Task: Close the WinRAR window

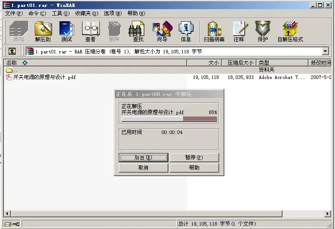Action: click(328, 5)
